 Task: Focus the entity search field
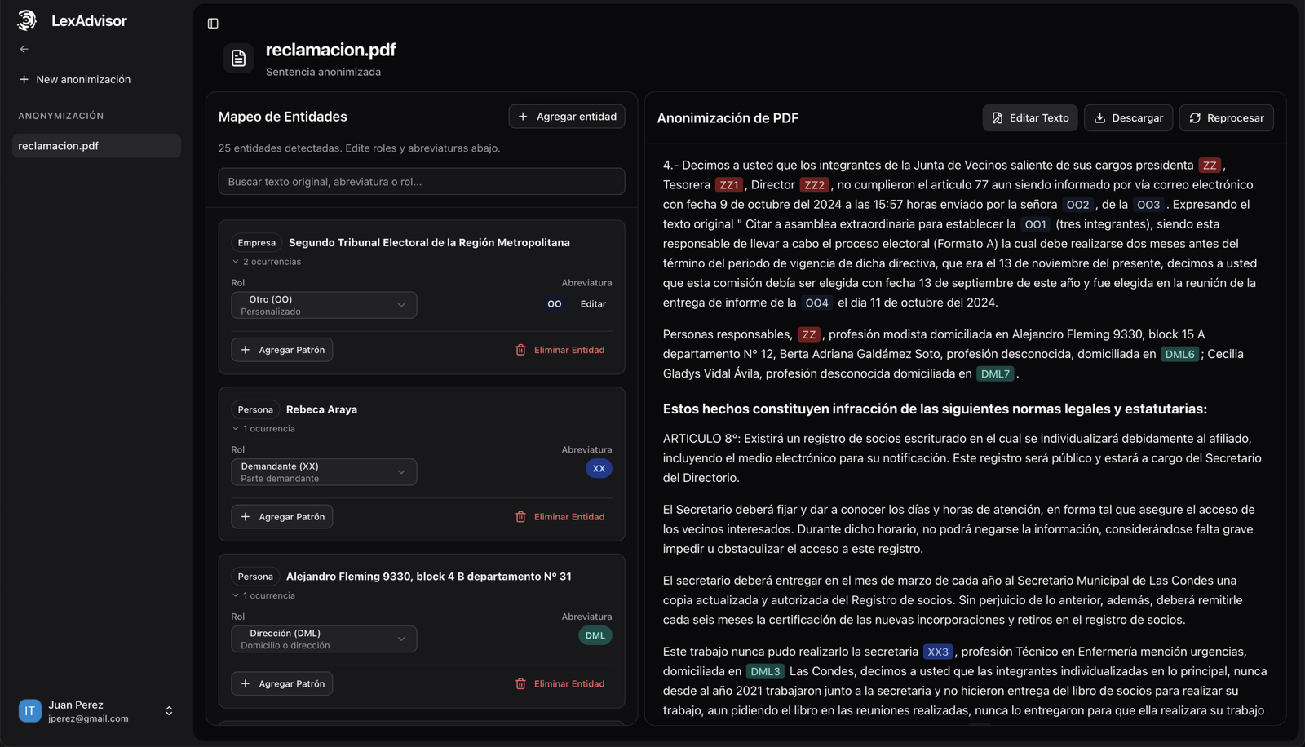[x=422, y=182]
